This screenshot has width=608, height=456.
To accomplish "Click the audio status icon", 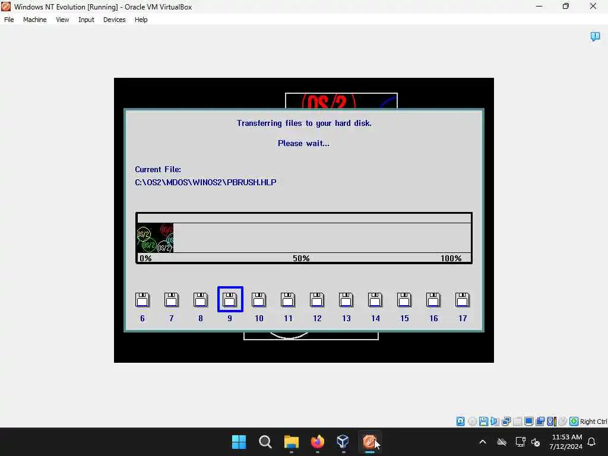I will pos(495,422).
